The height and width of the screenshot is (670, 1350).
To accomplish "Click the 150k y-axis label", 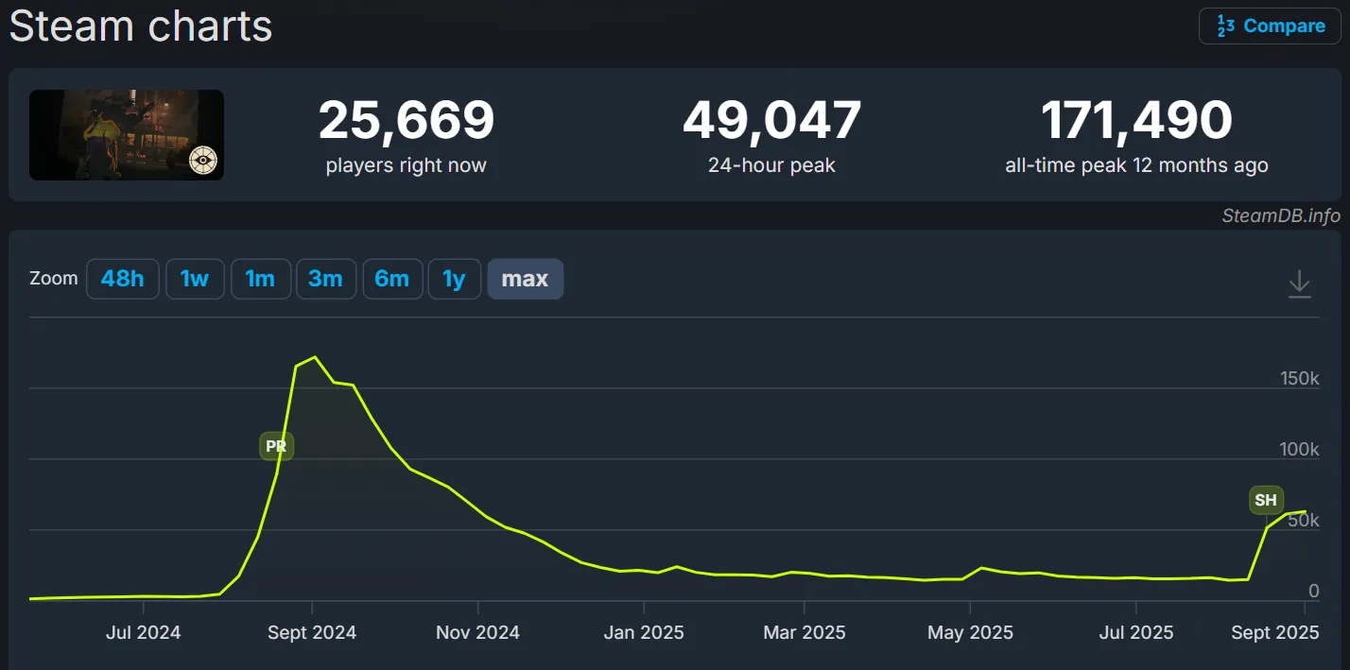I will tap(1299, 378).
